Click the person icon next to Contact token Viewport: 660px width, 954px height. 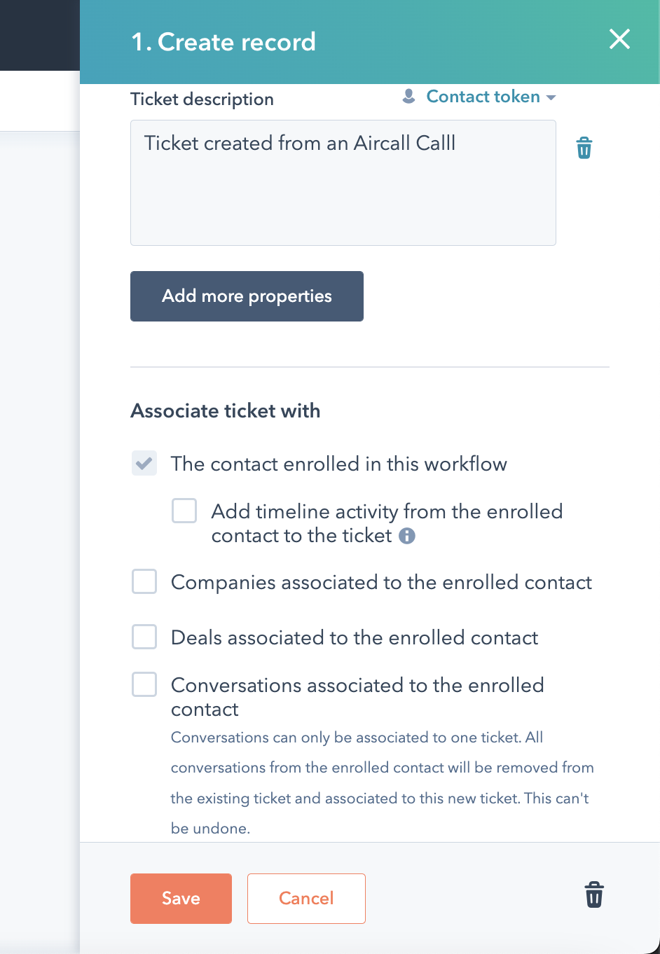pos(409,96)
